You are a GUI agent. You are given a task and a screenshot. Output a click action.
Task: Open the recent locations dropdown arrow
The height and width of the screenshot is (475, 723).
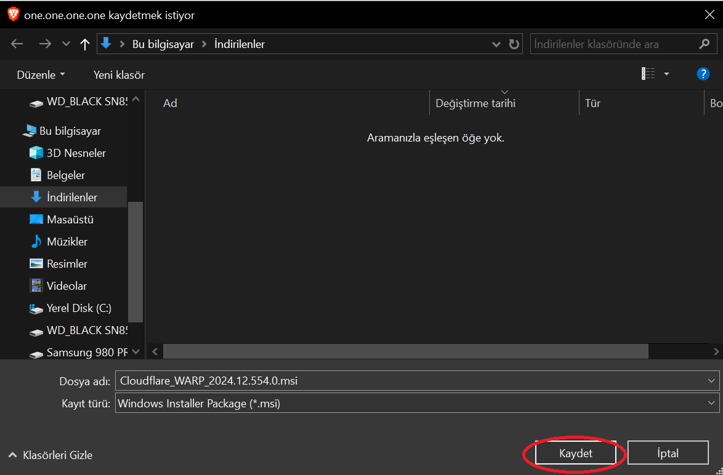[x=66, y=44]
